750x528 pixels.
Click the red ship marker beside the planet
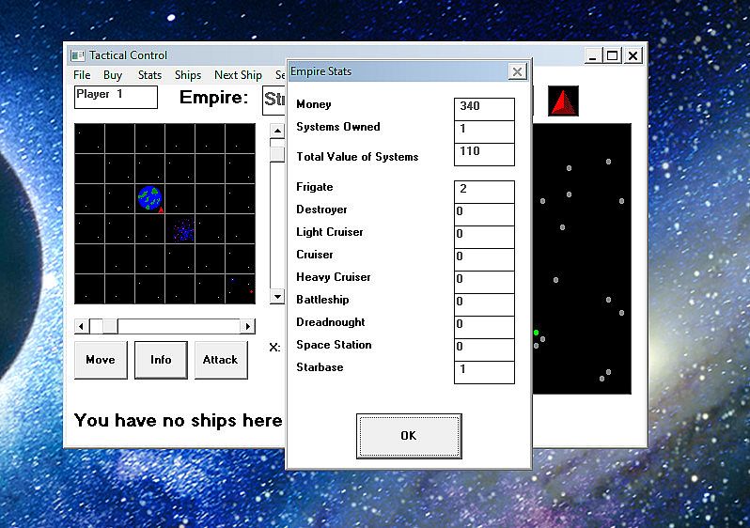(x=162, y=210)
